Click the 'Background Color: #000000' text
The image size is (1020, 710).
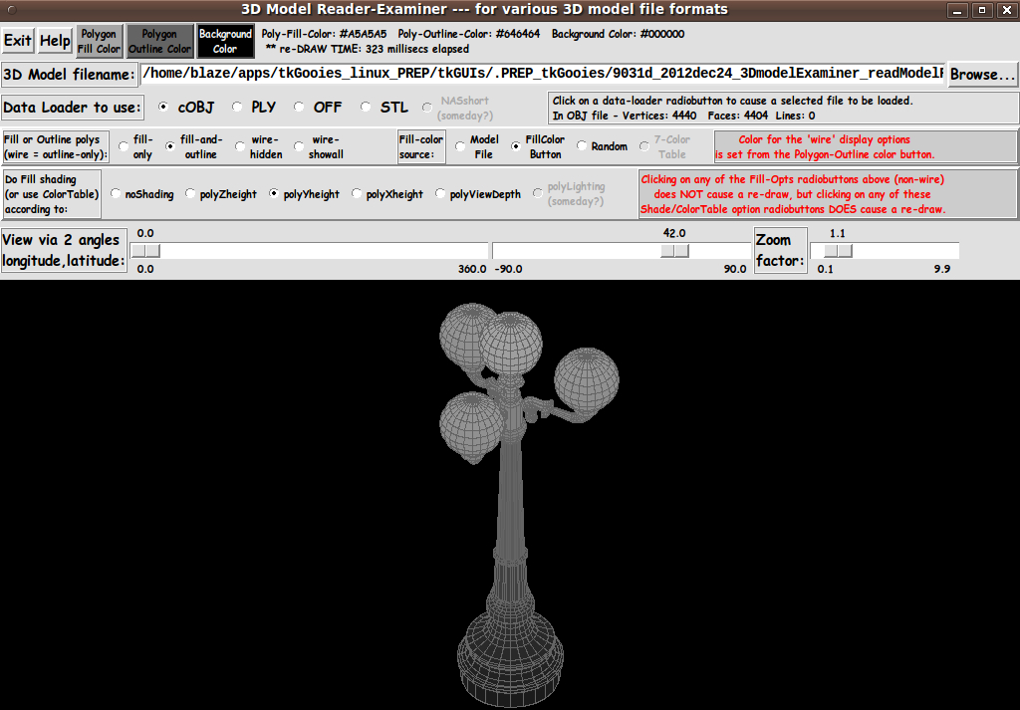click(618, 34)
